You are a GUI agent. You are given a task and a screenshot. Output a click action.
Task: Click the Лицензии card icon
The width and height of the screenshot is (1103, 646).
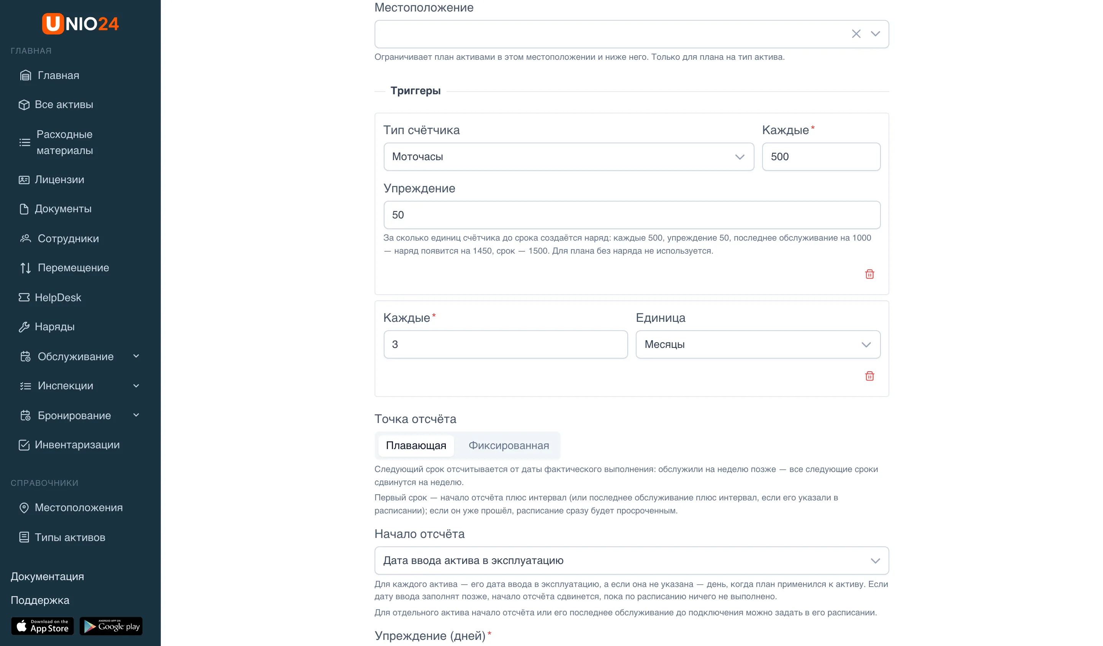coord(24,180)
